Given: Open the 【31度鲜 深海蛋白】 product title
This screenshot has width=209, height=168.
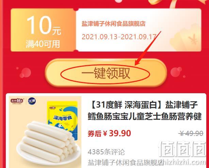Looking at the screenshot, I should click(x=144, y=111).
